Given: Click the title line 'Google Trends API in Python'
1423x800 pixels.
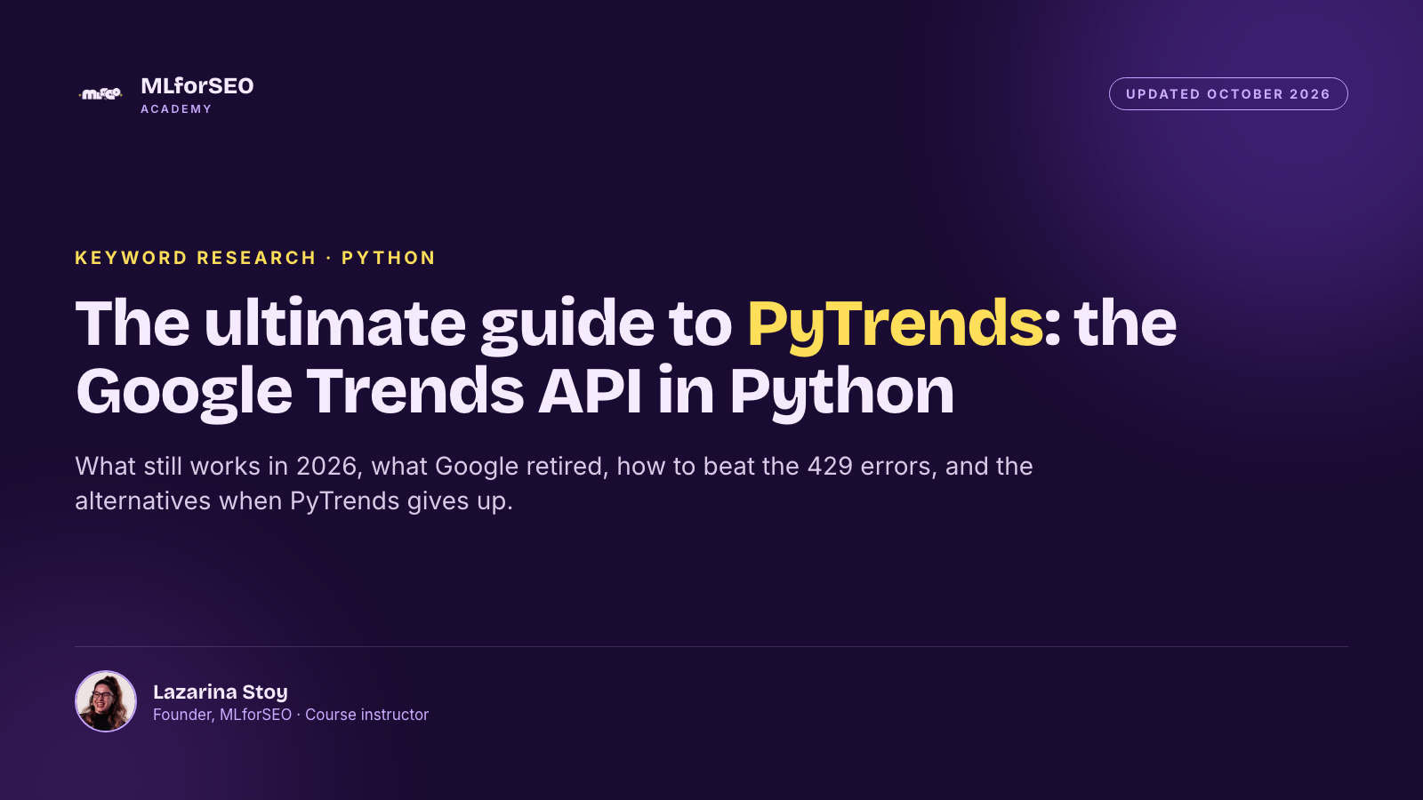Looking at the screenshot, I should click(x=515, y=391).
